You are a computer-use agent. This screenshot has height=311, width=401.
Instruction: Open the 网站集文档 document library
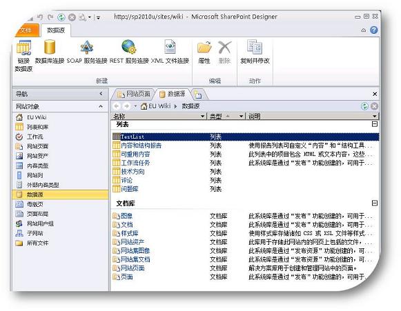pos(135,260)
